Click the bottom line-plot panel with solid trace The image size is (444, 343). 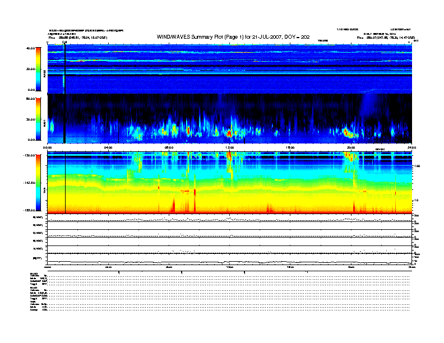(230, 259)
